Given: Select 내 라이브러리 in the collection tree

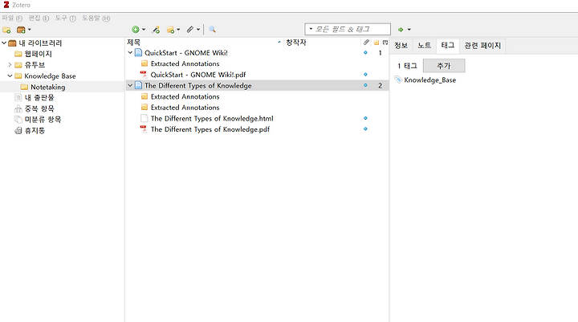Looking at the screenshot, I should tap(40, 43).
